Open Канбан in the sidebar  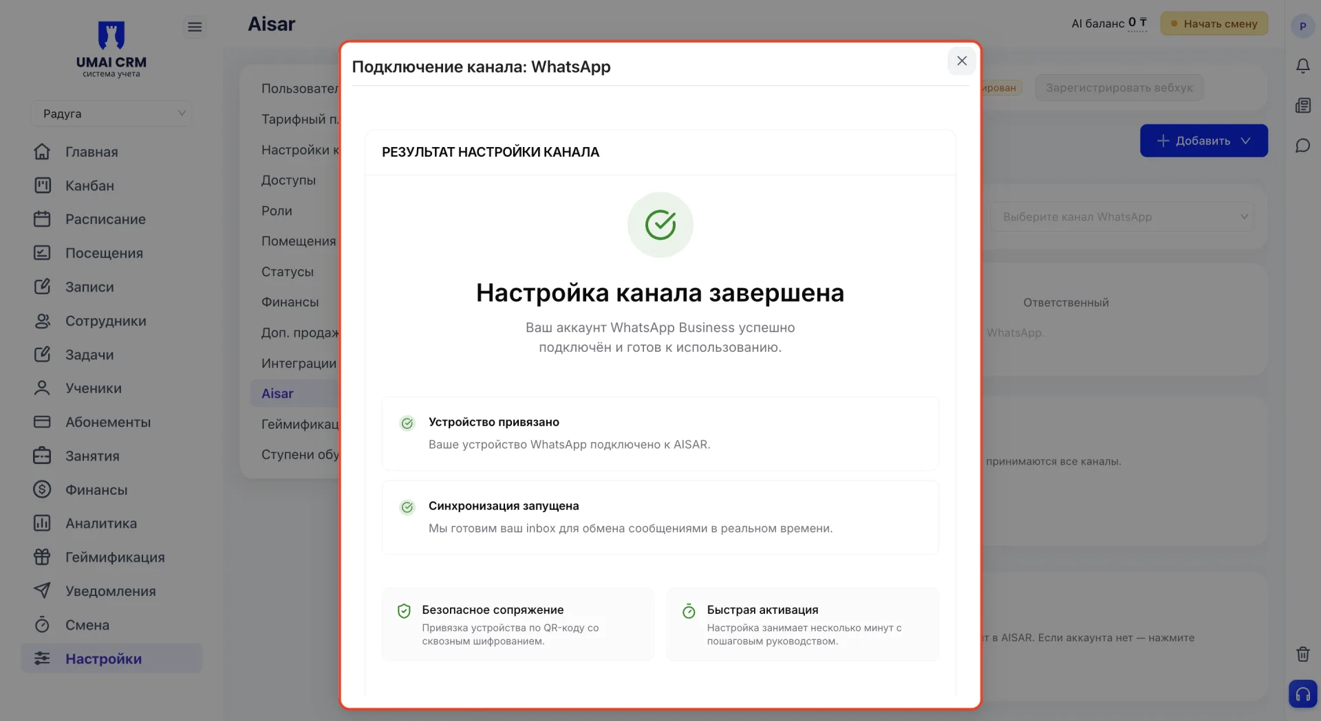pyautogui.click(x=111, y=186)
